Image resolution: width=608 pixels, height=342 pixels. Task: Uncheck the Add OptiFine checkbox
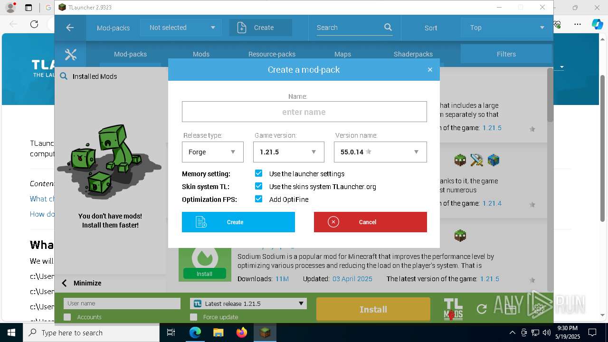[x=258, y=199]
